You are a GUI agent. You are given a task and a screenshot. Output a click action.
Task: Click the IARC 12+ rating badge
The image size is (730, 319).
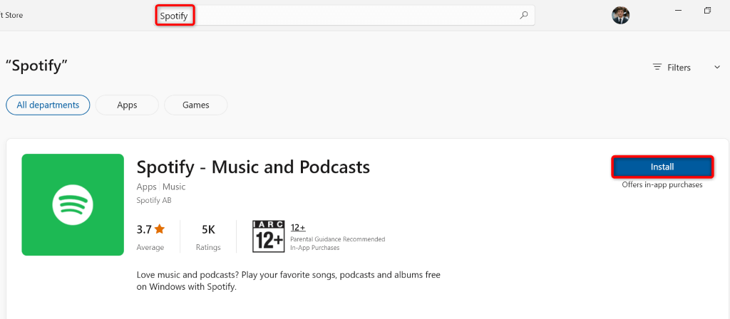268,236
